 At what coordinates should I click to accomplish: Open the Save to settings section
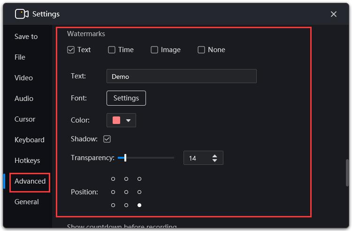point(26,37)
